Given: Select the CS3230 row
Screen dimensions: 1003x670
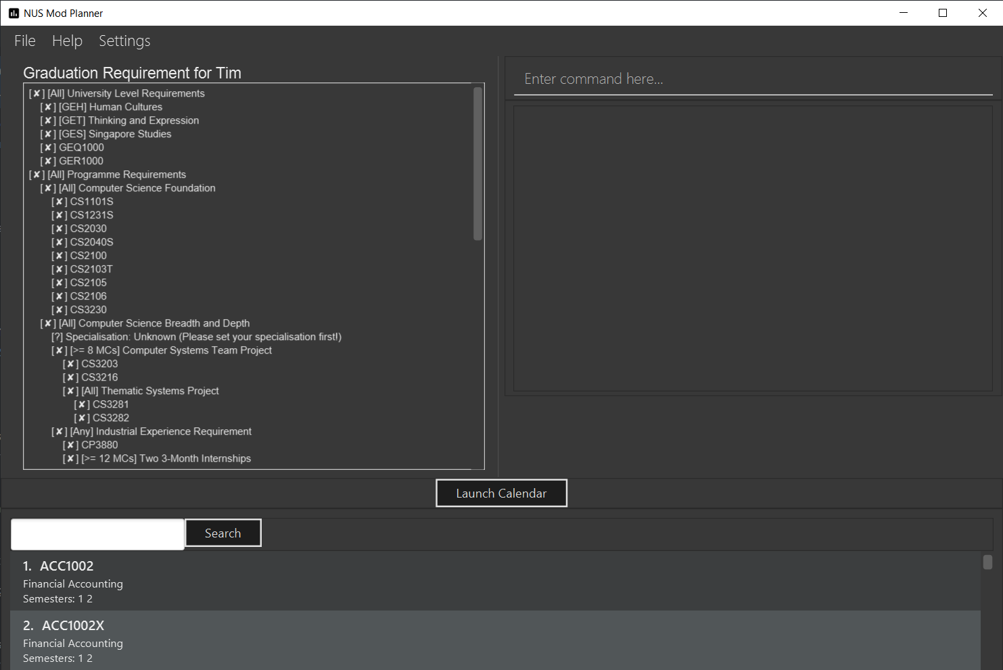Looking at the screenshot, I should pyautogui.click(x=79, y=310).
